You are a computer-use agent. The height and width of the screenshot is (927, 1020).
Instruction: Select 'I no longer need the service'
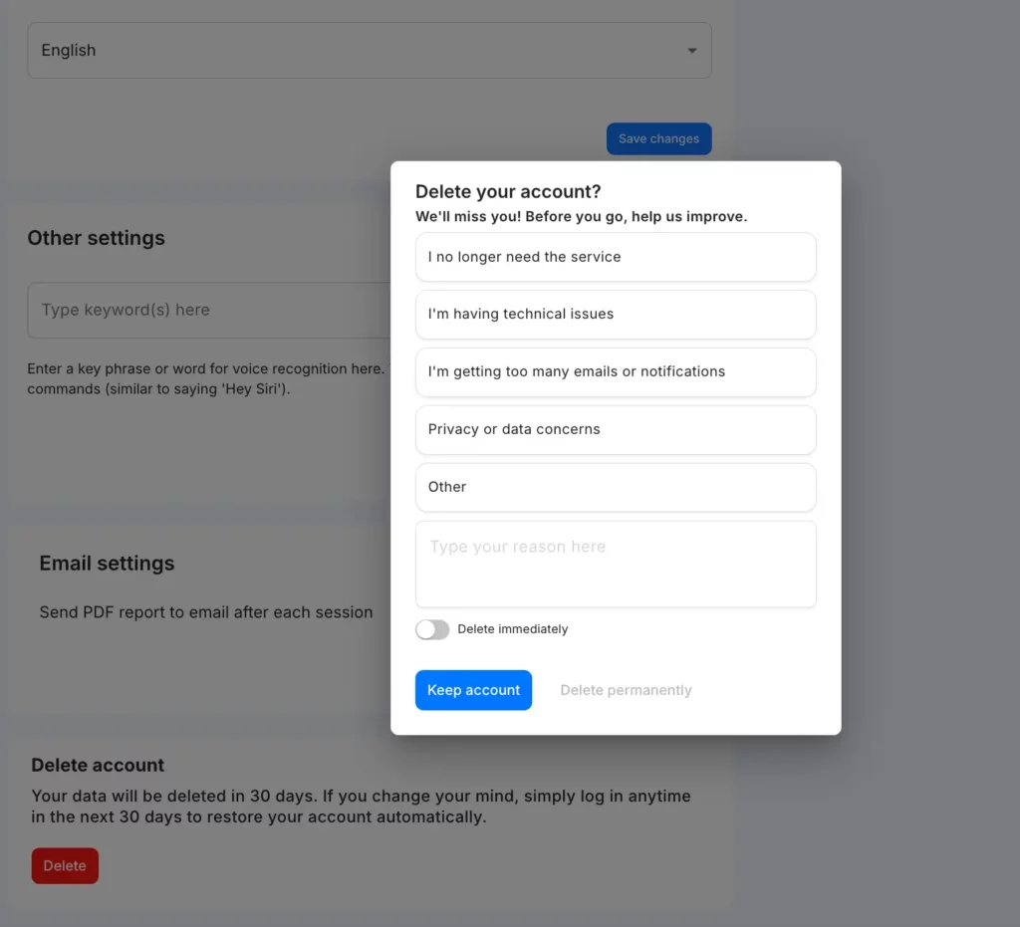(x=616, y=257)
